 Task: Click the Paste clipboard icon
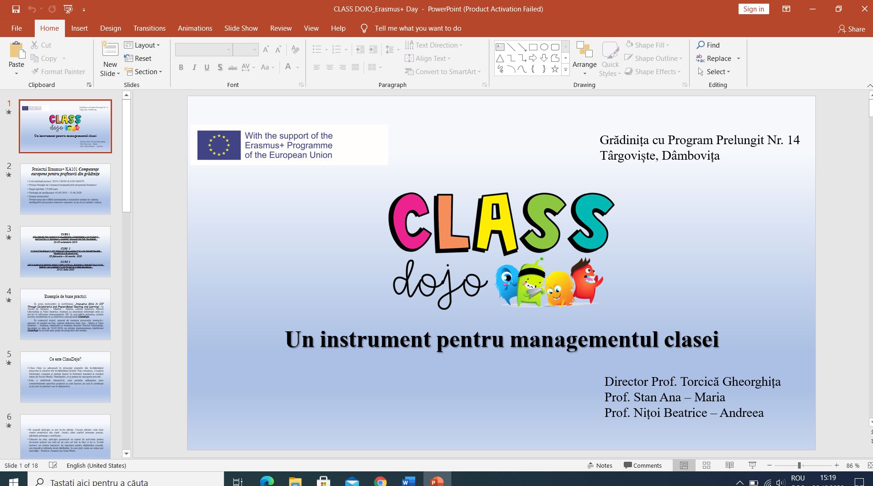[17, 50]
